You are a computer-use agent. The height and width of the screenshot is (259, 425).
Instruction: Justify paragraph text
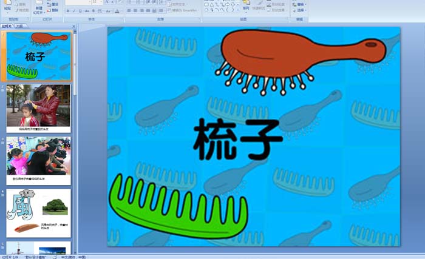pos(148,10)
